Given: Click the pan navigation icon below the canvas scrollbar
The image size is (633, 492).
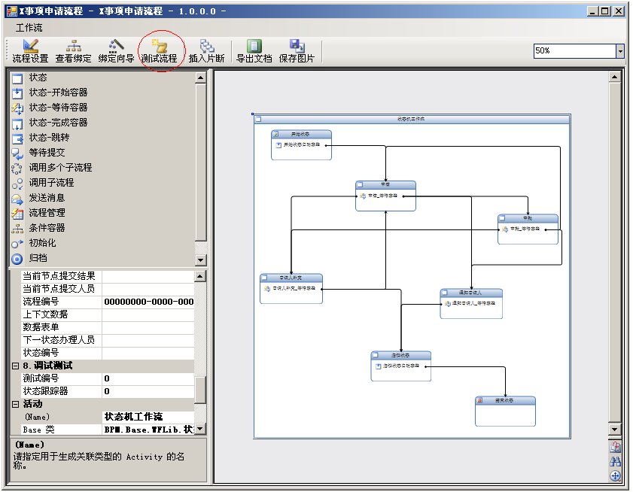Looking at the screenshot, I should (x=615, y=475).
